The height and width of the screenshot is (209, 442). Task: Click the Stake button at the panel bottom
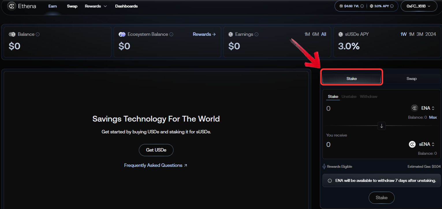pyautogui.click(x=382, y=198)
